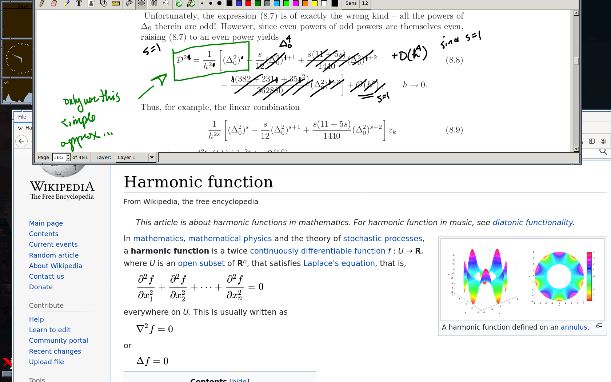Choose the Text tool
Screen dimensions: 611x382
click(x=79, y=4)
